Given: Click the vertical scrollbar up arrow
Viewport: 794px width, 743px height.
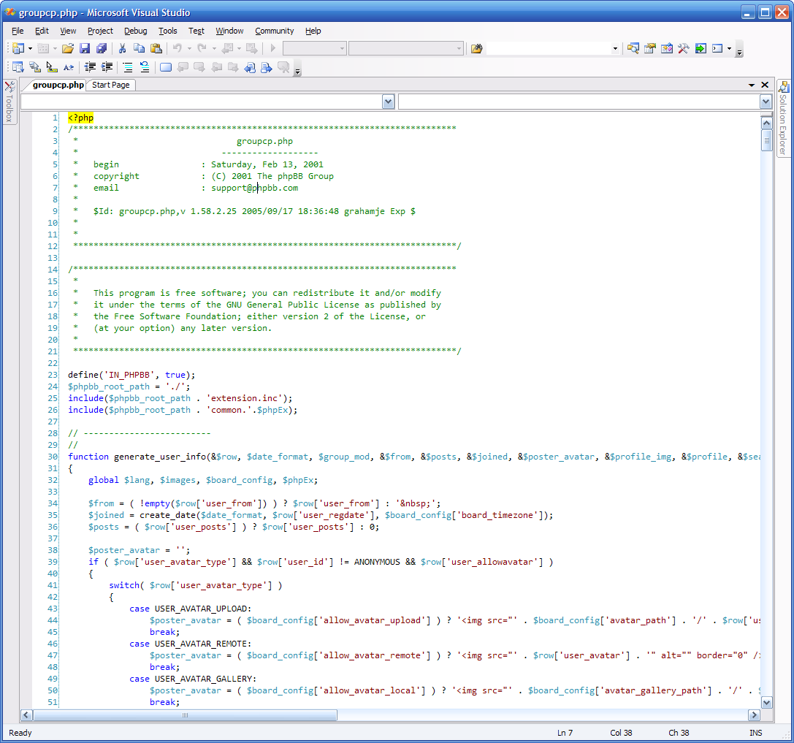Looking at the screenshot, I should 766,123.
